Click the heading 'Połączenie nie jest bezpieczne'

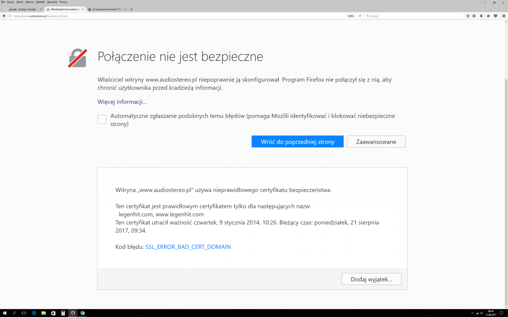(180, 57)
